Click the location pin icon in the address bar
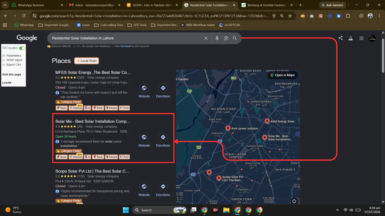The height and width of the screenshot is (216, 385). click(274, 16)
